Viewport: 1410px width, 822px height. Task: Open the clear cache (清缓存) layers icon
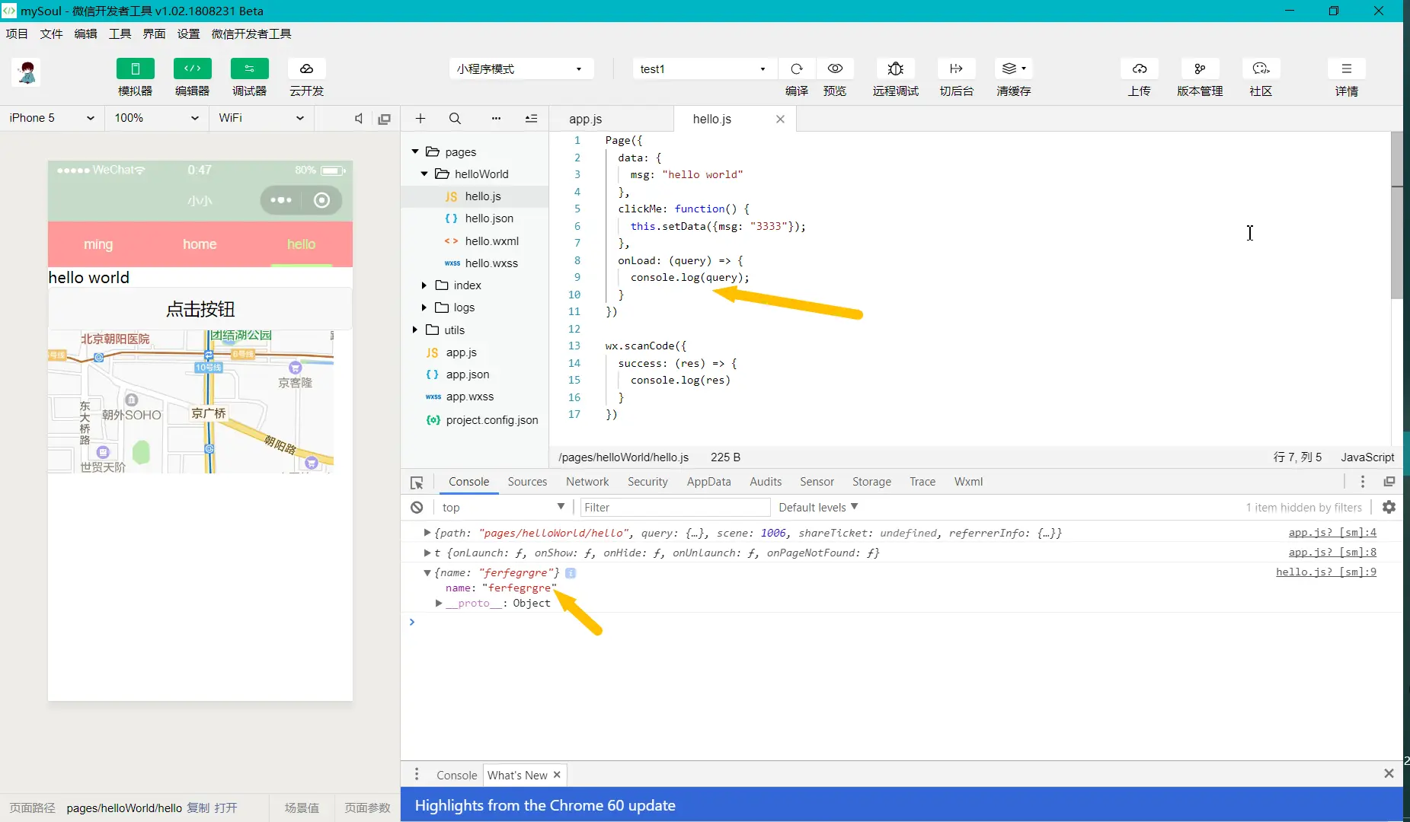[1013, 68]
